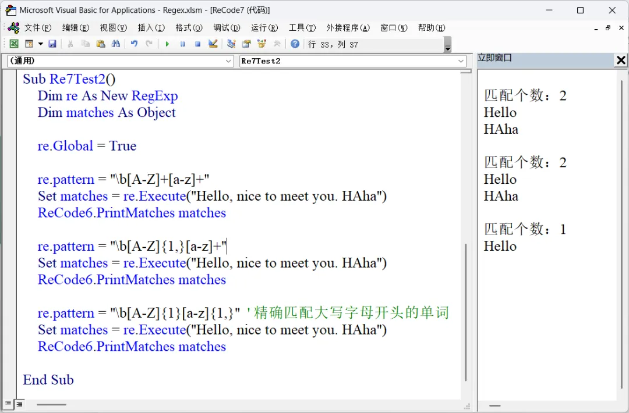629x413 pixels.
Task: Open the 视图(V) menu
Action: pyautogui.click(x=113, y=28)
